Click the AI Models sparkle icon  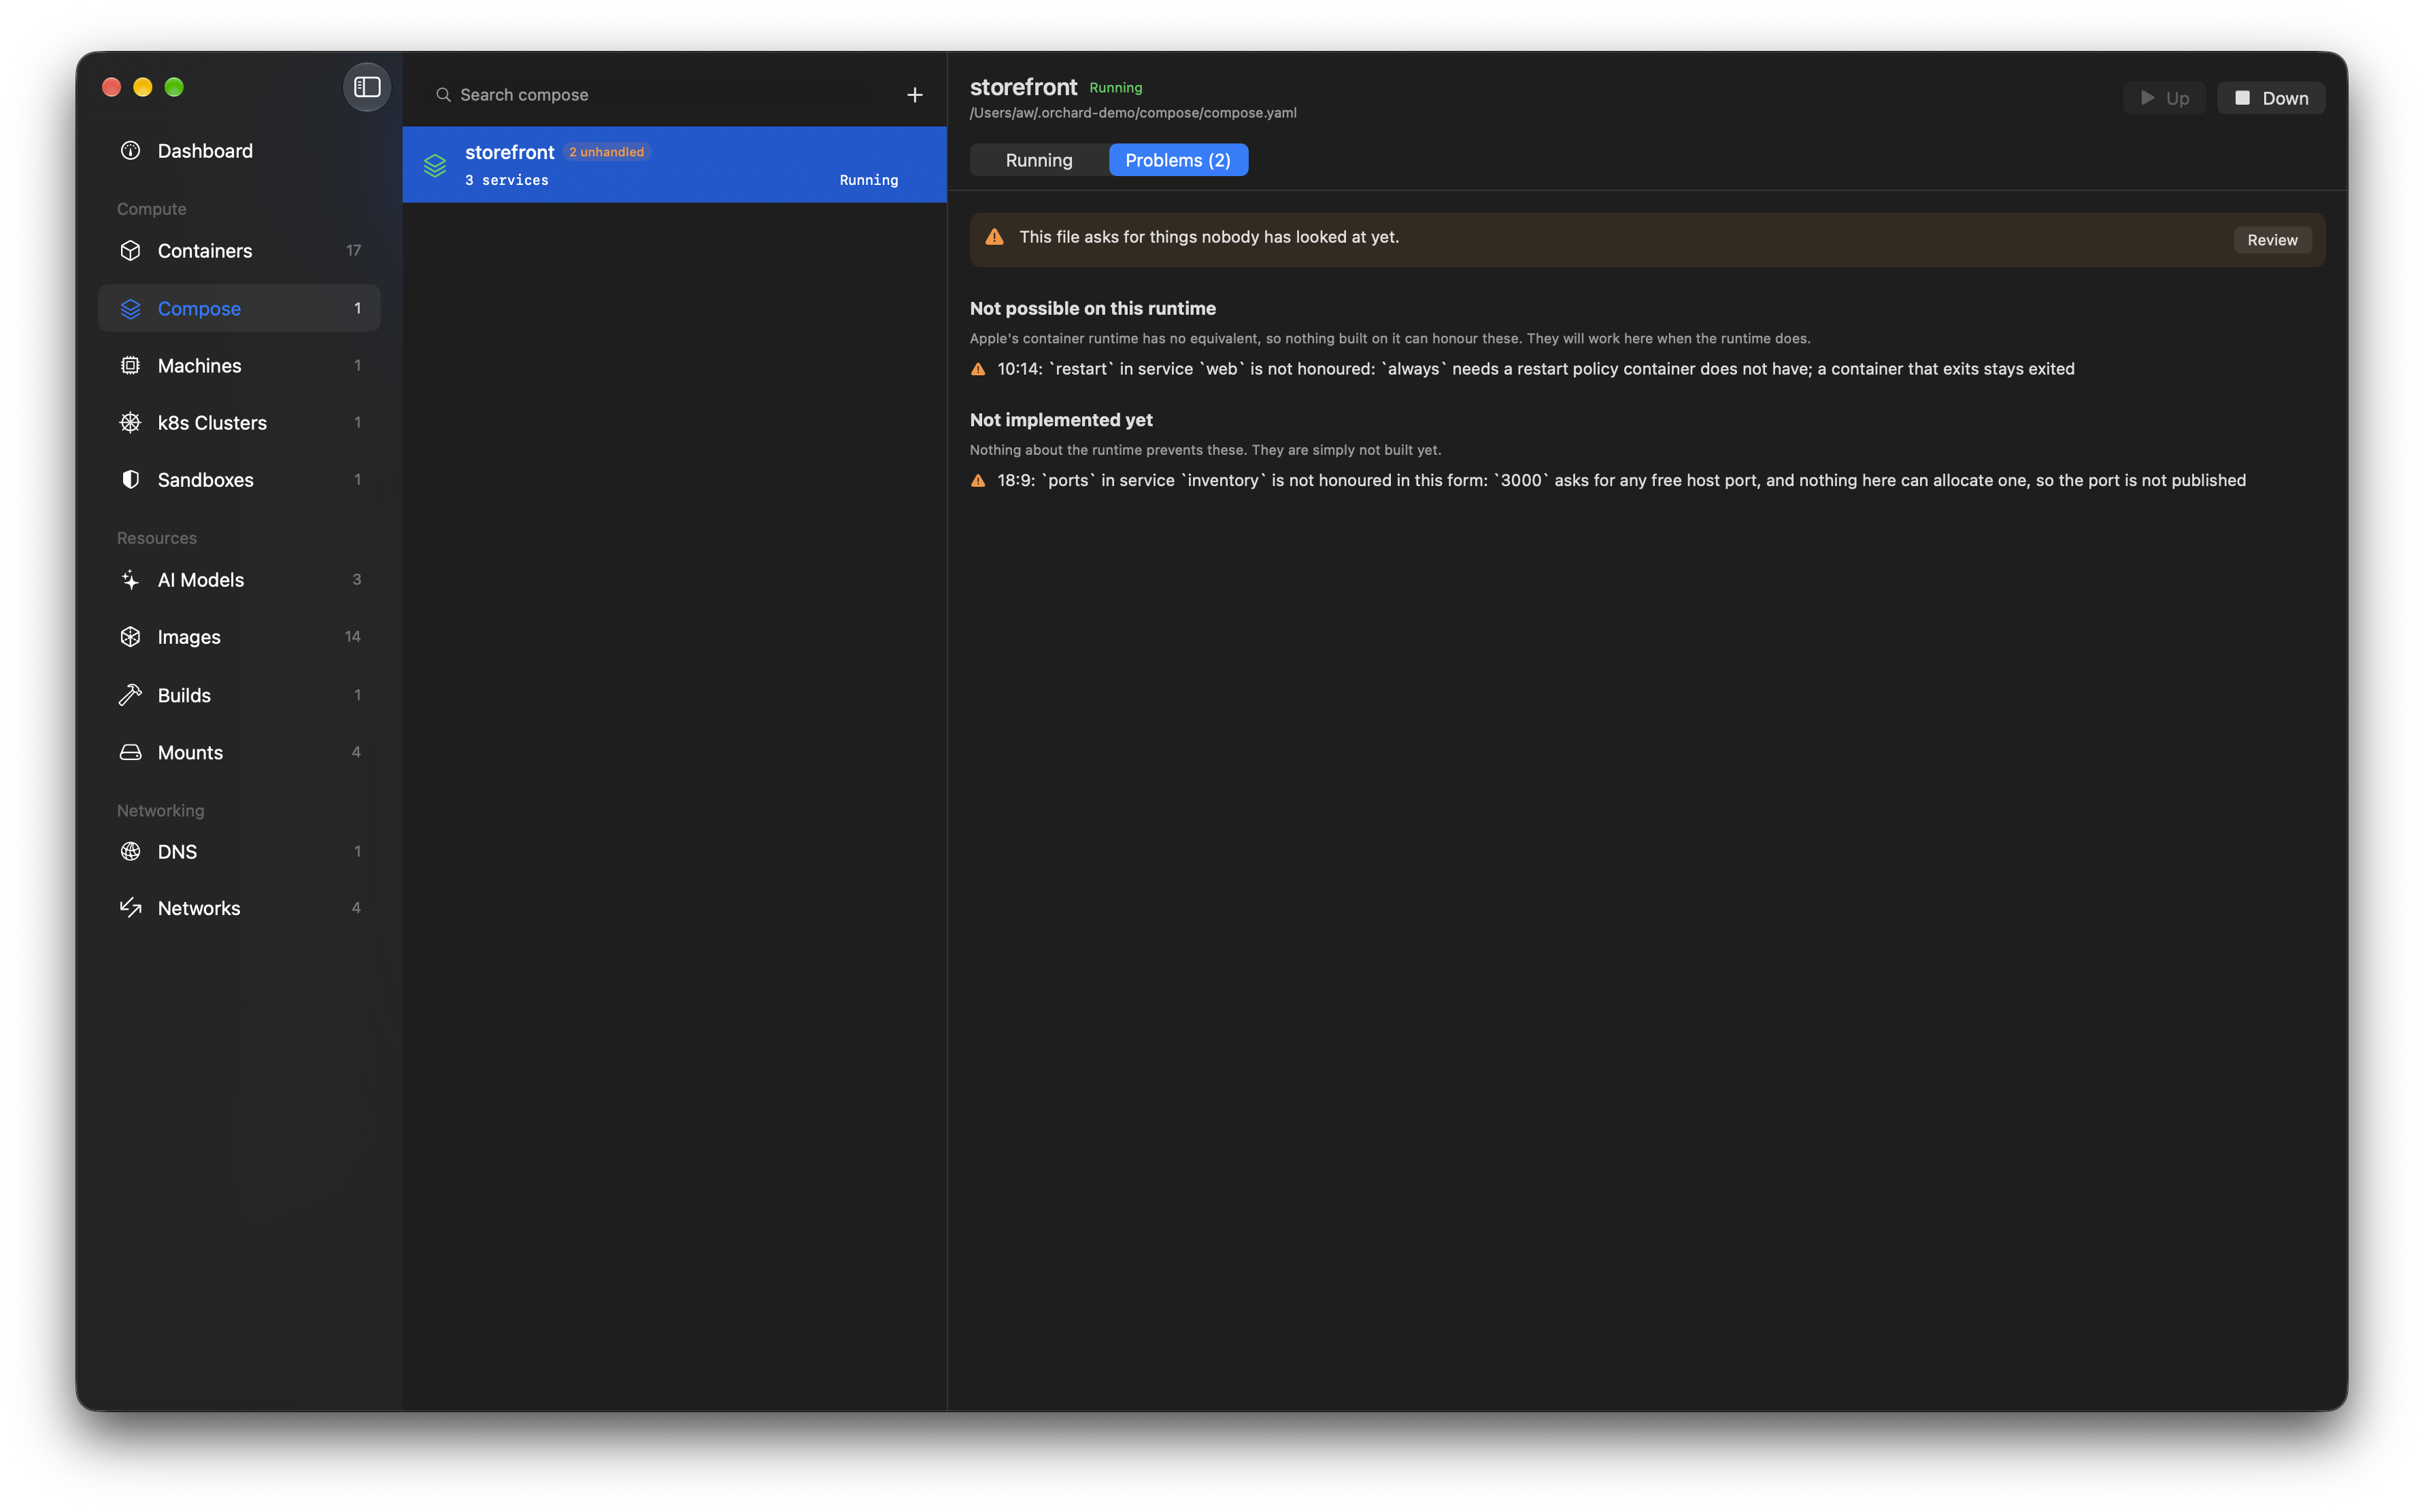coord(130,580)
